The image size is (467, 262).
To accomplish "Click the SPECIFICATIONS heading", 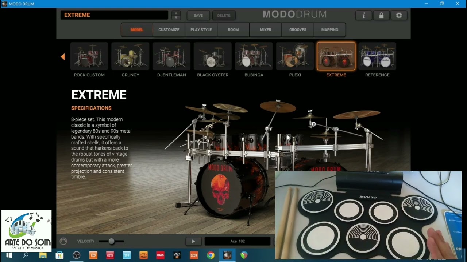I will pos(91,108).
